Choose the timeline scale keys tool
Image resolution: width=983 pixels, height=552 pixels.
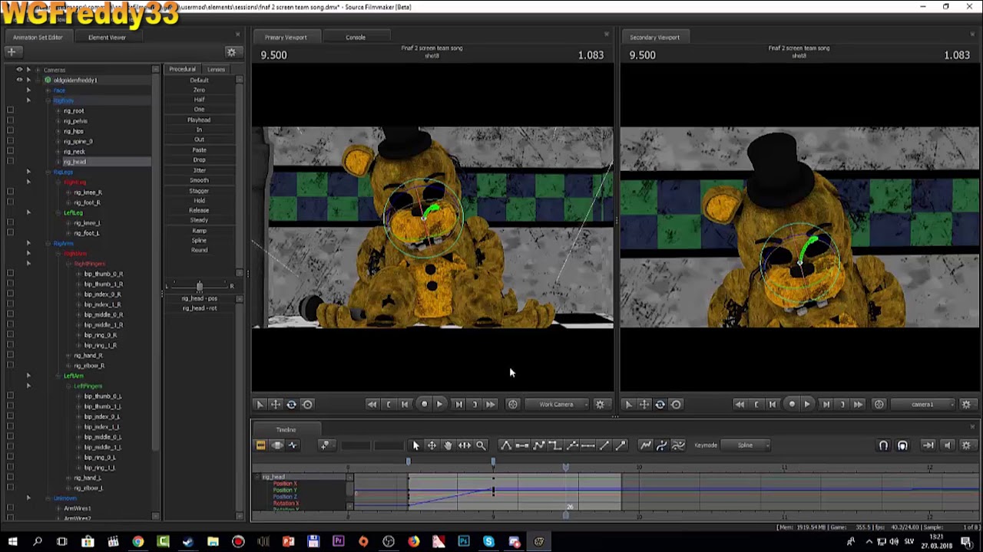[x=464, y=445]
